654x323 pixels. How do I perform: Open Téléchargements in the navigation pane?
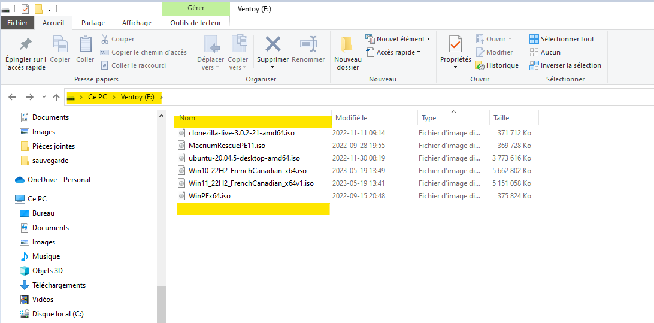click(59, 285)
